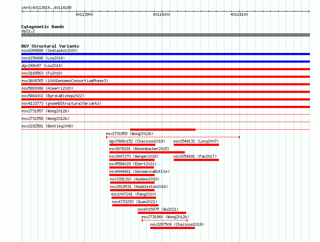Click the red bar under dgv7866n152
Screen dimensions: 320x242
click(132, 145)
